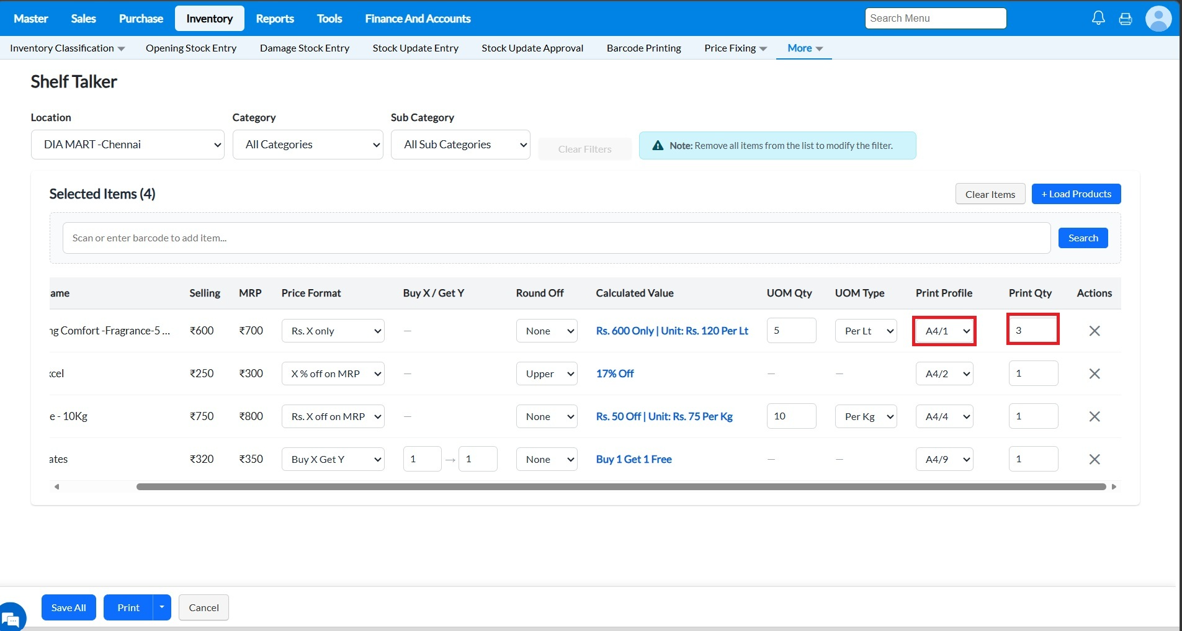The height and width of the screenshot is (631, 1182).
Task: Expand the Print split-button arrow
Action: pos(161,607)
